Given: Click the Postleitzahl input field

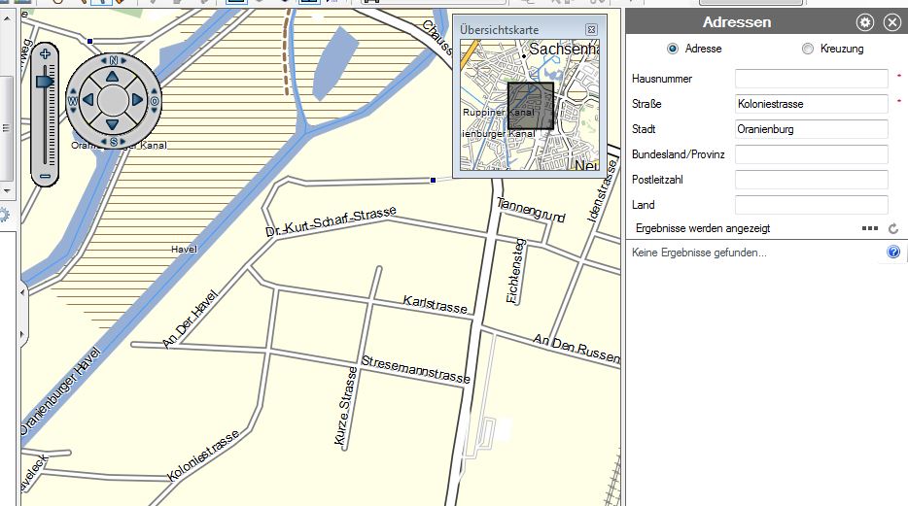Looking at the screenshot, I should (811, 180).
